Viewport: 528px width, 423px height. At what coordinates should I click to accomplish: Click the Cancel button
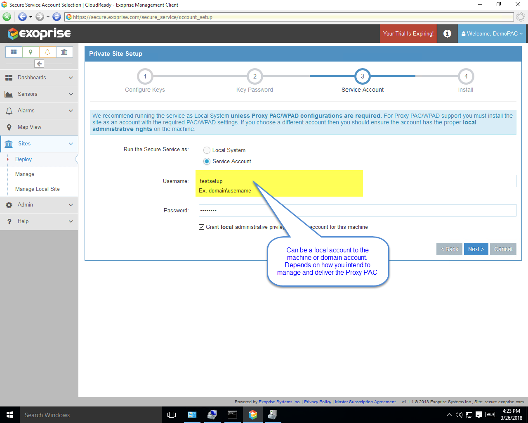503,249
